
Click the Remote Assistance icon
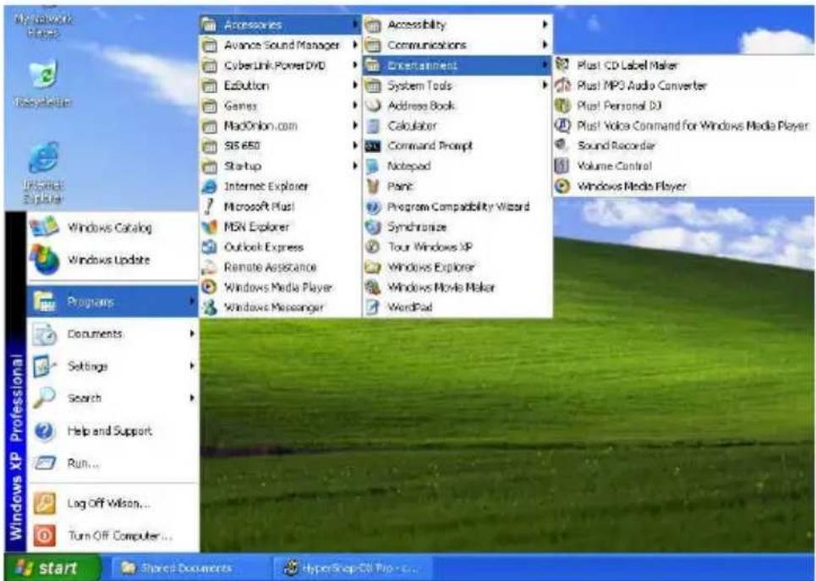[x=209, y=267]
